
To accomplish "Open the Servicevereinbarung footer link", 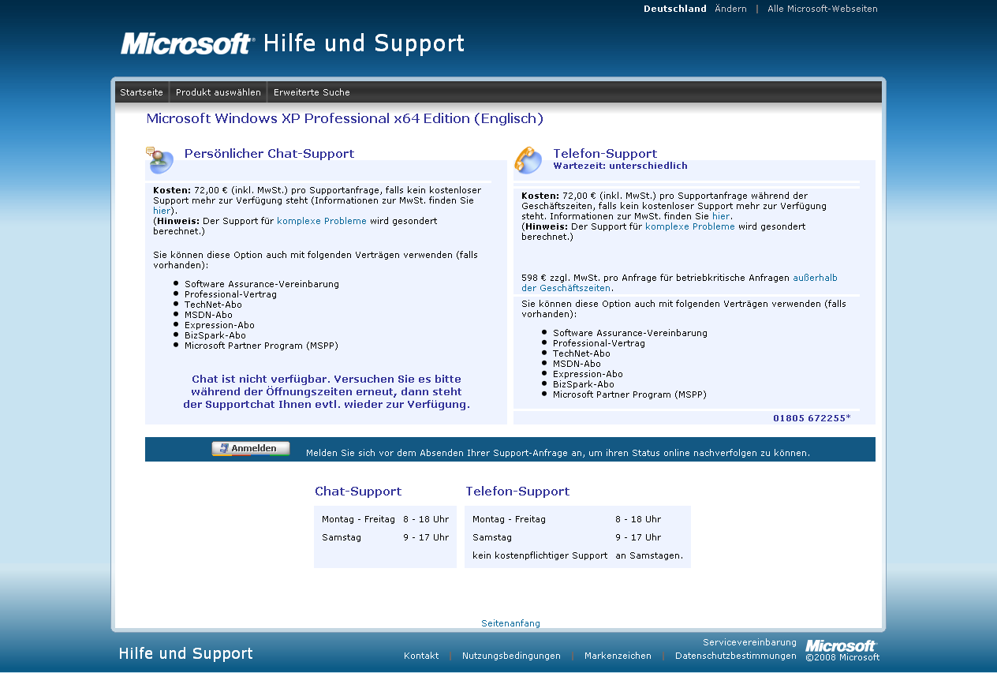I will click(x=749, y=642).
